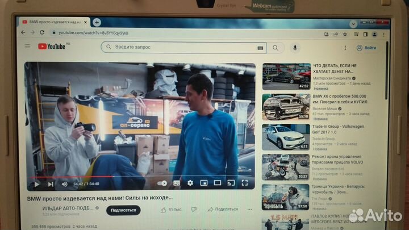Open a new browser tab
This screenshot has width=409, height=230.
(97, 22)
